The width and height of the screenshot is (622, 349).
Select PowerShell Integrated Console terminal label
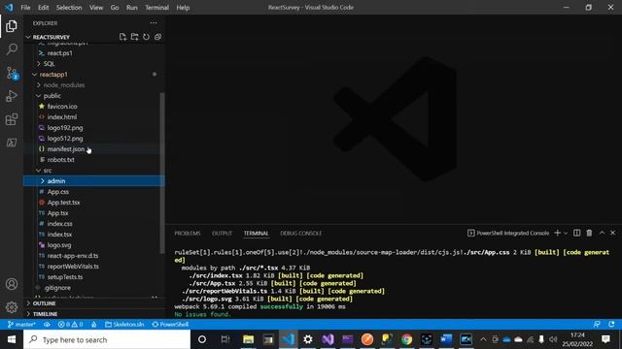(508, 233)
